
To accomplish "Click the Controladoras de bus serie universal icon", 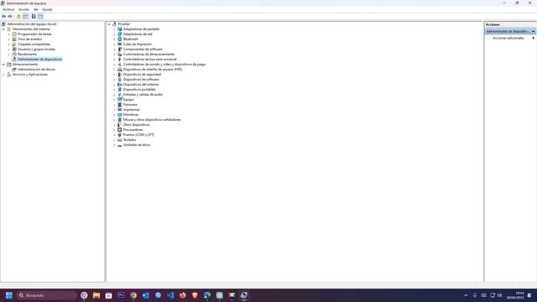I will pos(119,60).
